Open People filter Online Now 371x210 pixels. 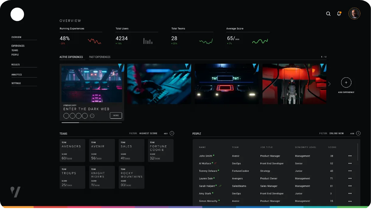[336, 134]
